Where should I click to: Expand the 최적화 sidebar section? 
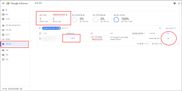(x=1, y=39)
